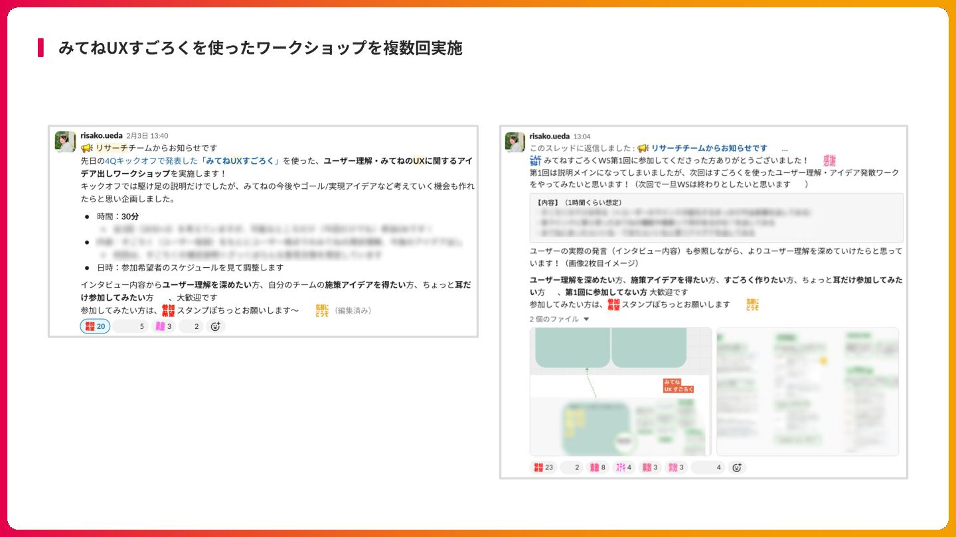Open the 「みてねUXすごろく」 link
956x537 pixels.
[x=241, y=160]
